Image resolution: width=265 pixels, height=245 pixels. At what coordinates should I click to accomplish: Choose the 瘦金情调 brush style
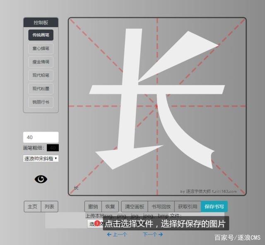click(41, 62)
